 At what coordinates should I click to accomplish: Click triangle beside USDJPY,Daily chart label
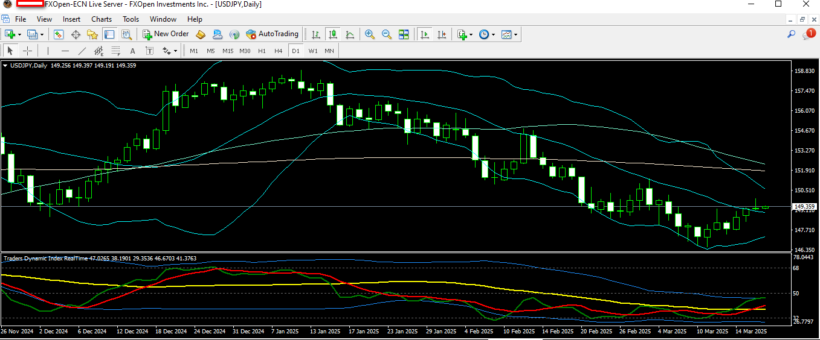(5, 65)
